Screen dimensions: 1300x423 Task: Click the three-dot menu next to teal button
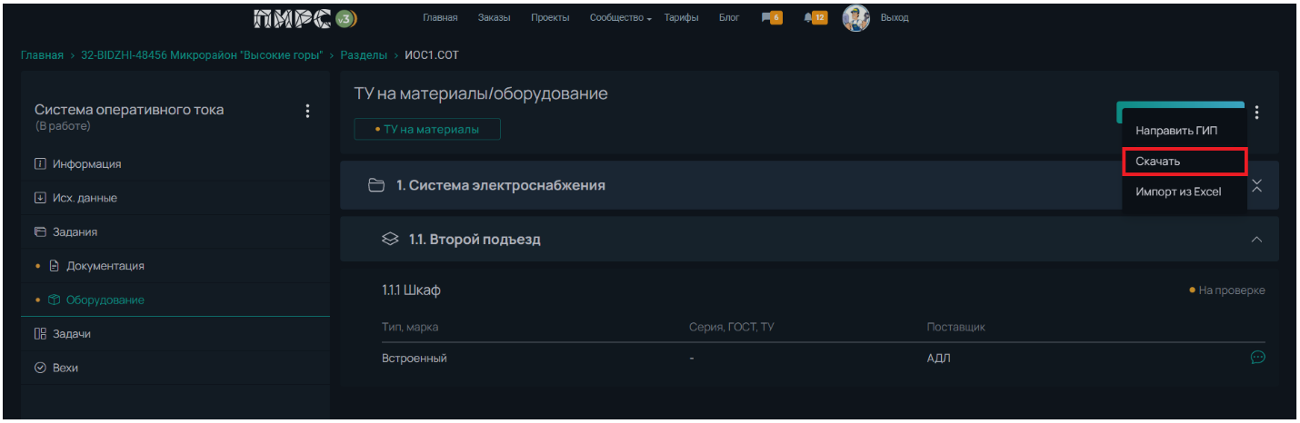tap(1257, 113)
